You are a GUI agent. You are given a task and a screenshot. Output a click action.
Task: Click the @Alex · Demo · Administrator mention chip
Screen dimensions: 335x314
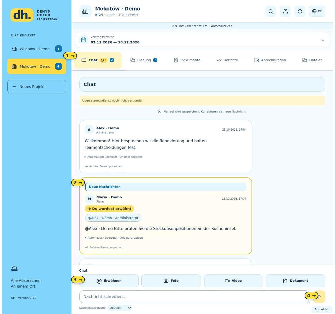coord(113,218)
